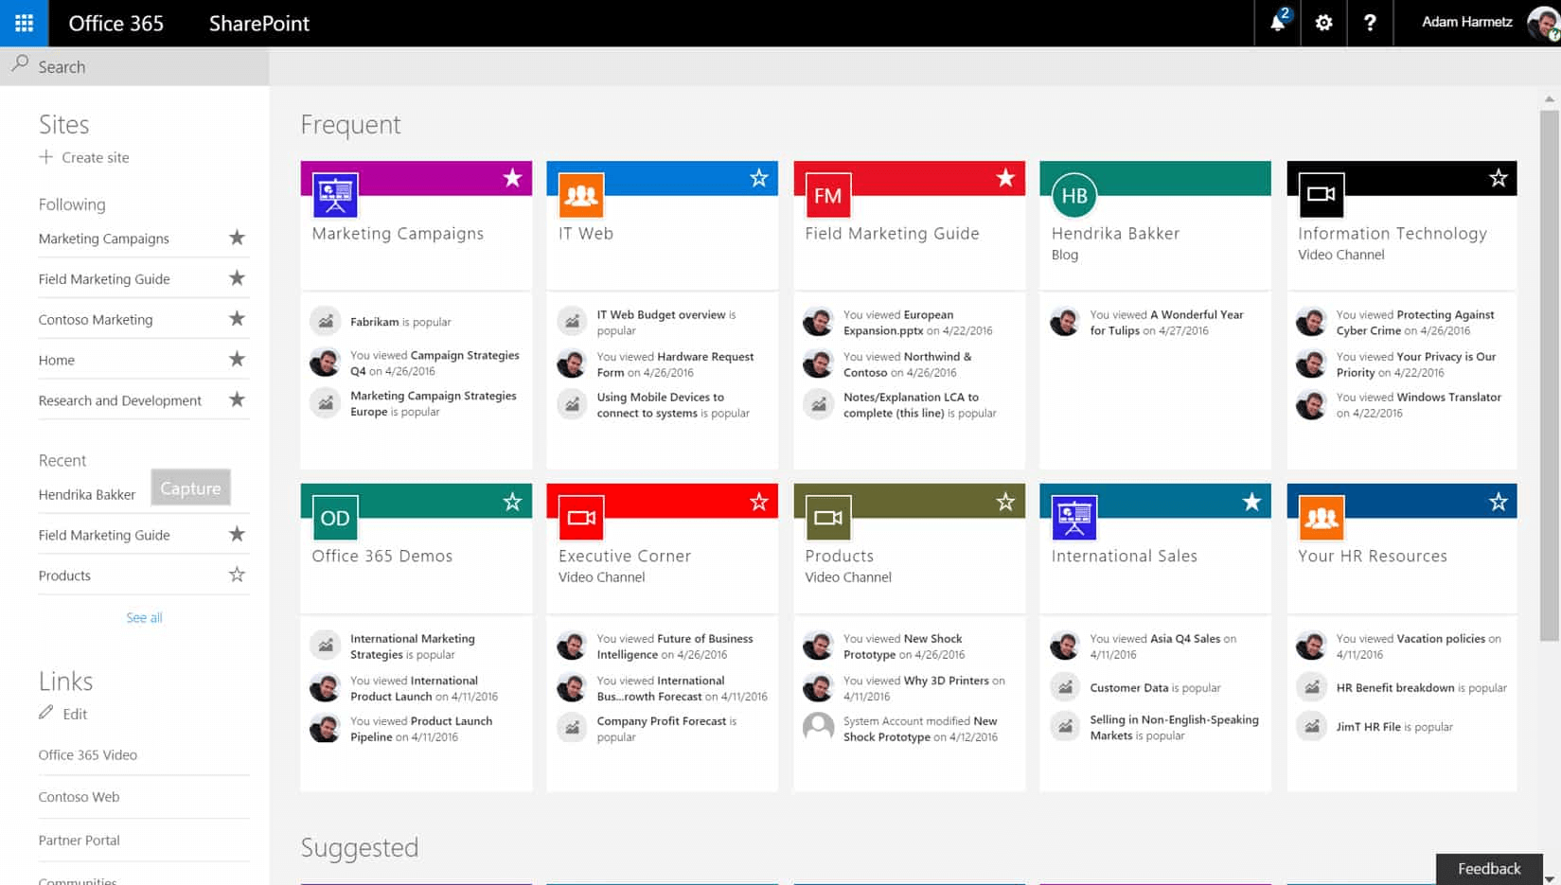Image resolution: width=1561 pixels, height=885 pixels.
Task: Click the plus icon beside Create site
Action: (45, 157)
